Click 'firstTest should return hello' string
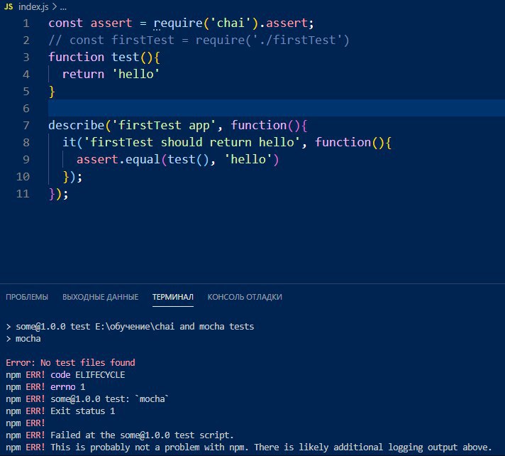 coord(192,143)
